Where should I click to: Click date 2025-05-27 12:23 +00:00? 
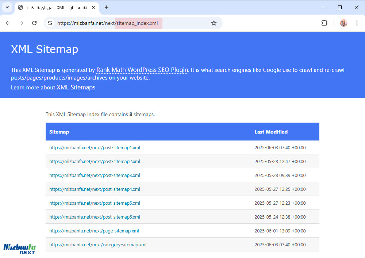pyautogui.click(x=280, y=203)
